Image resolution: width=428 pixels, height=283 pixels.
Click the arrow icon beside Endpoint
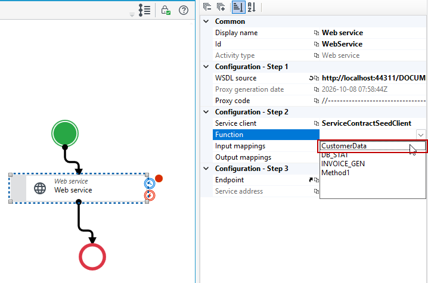[311, 180]
